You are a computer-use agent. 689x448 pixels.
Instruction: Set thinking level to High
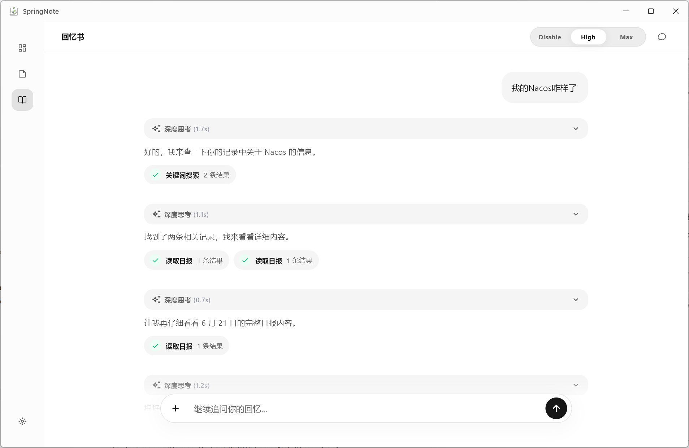click(588, 37)
